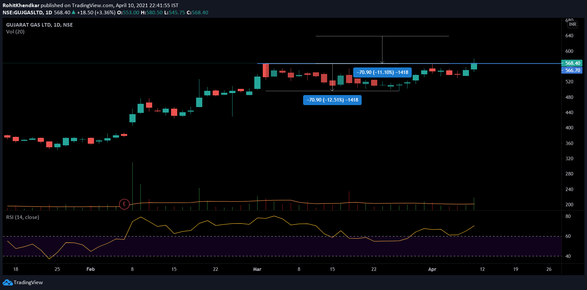Viewport: 587px width, 290px height.
Task: Click the 566.70 horizontal line price tag
Action: click(572, 70)
